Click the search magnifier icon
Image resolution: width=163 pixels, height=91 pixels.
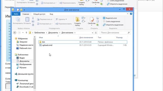(129, 33)
